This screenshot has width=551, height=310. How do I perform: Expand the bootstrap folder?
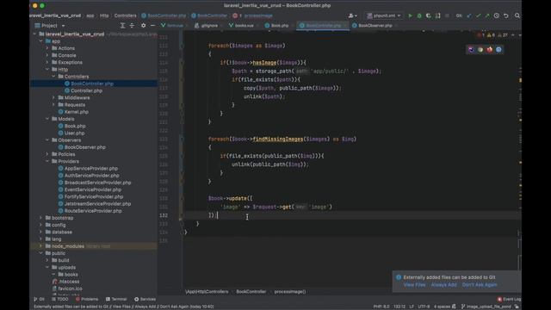click(41, 218)
